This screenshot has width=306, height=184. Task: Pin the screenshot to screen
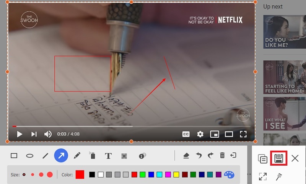pos(279,176)
